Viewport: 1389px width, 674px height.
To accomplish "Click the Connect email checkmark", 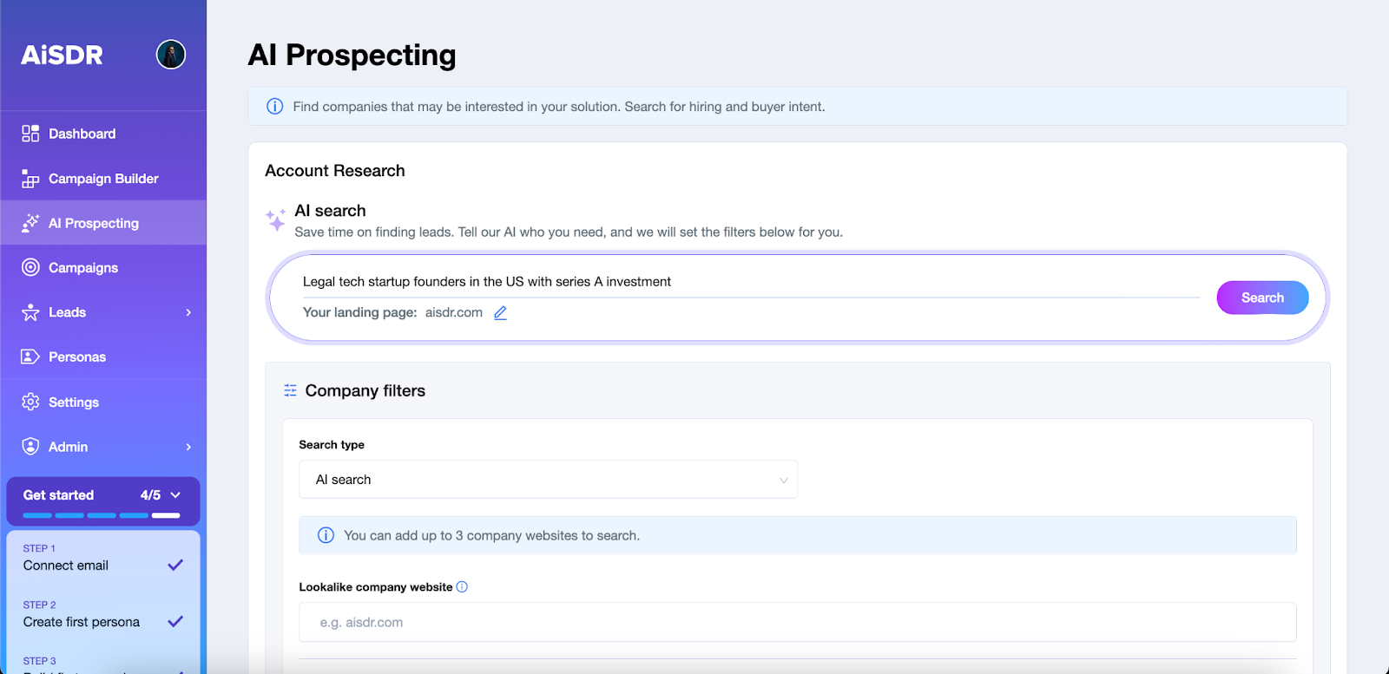I will tap(175, 565).
